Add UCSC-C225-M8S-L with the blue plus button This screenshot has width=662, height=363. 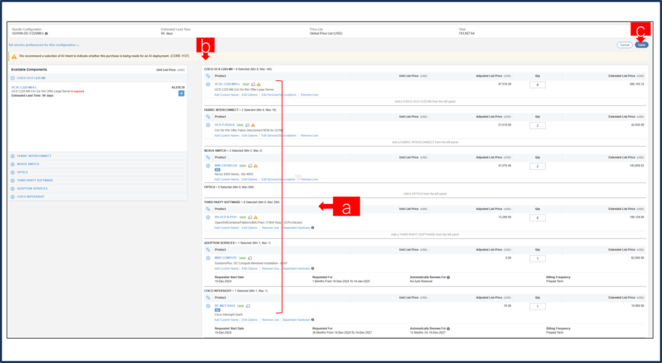181,93
